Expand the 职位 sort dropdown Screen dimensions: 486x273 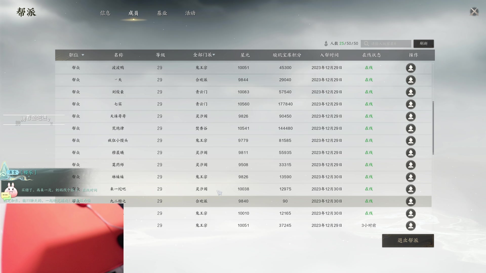(83, 55)
